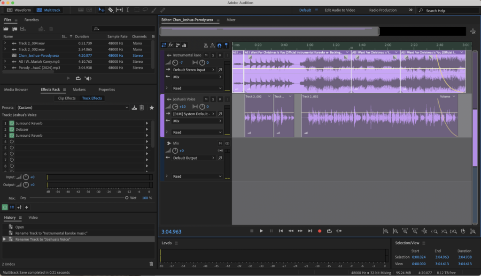Clear history trash icon
This screenshot has width=481, height=276.
[151, 264]
